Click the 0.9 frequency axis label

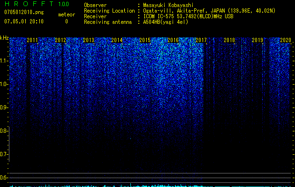point(4,108)
